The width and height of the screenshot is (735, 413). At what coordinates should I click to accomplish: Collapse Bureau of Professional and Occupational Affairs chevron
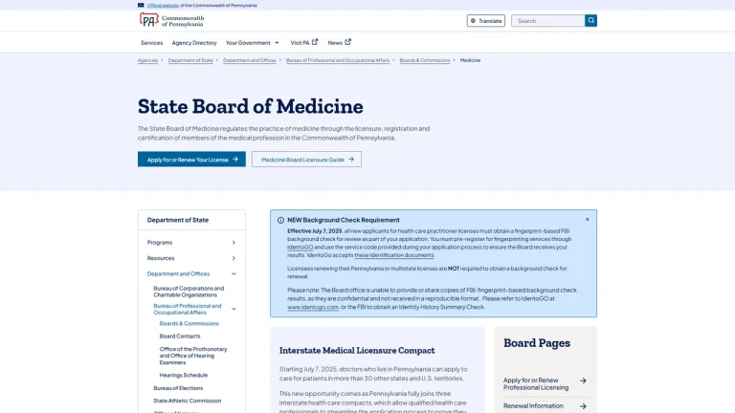tap(234, 309)
